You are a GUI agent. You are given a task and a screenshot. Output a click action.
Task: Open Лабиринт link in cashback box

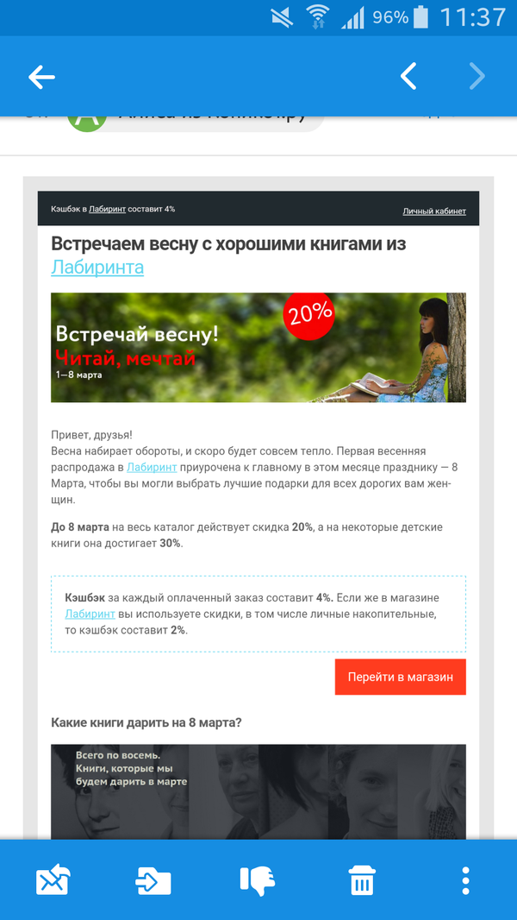point(90,614)
